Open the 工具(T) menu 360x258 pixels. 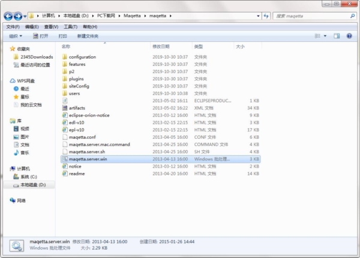(70, 27)
